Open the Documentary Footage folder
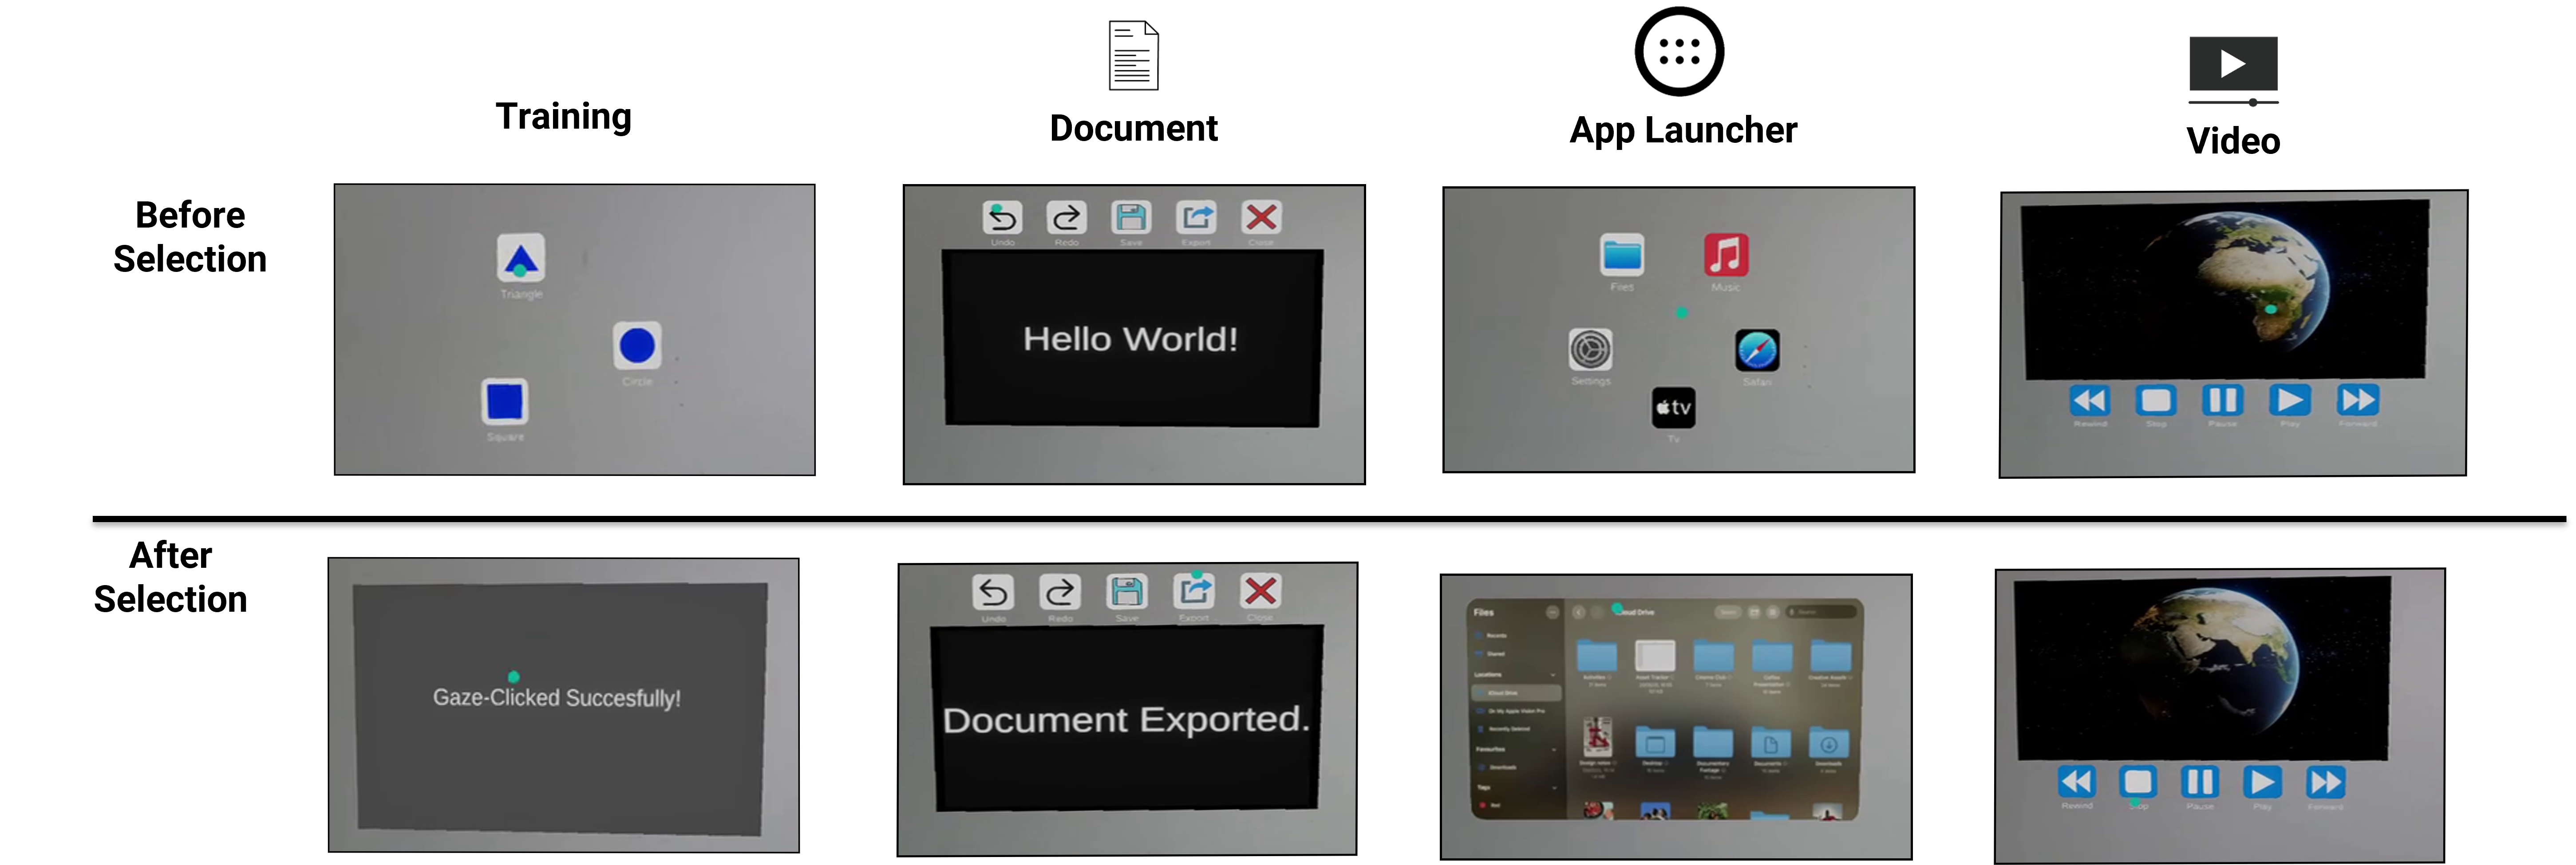The width and height of the screenshot is (2576, 865). click(x=1713, y=743)
